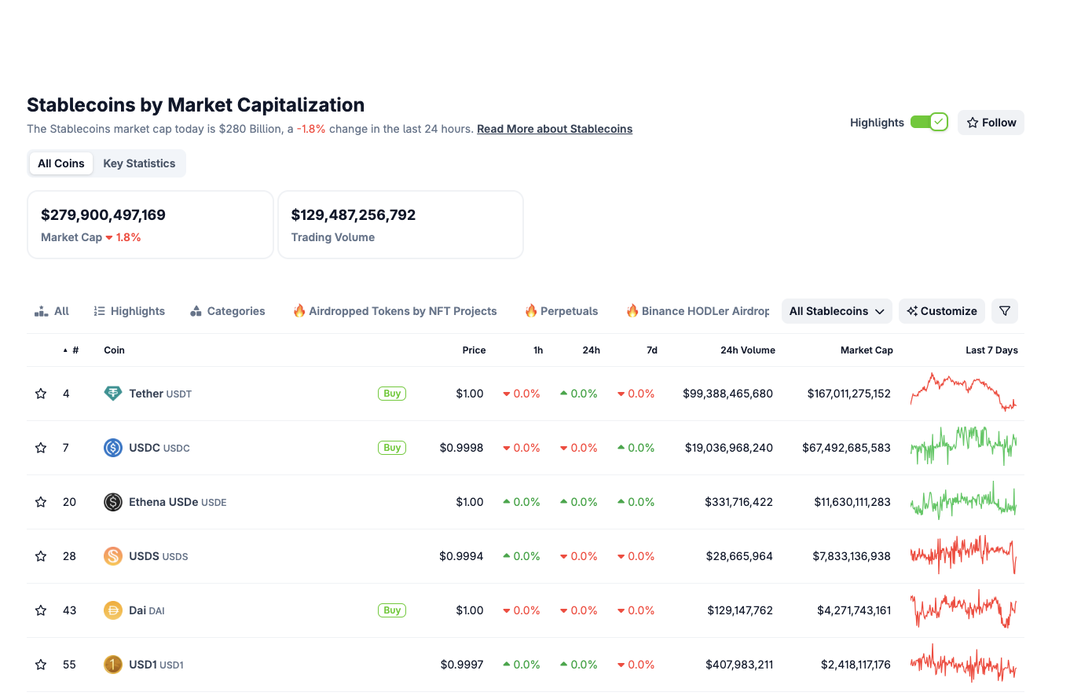This screenshot has width=1081, height=696.
Task: Click the Tether coin logo icon
Action: click(113, 394)
